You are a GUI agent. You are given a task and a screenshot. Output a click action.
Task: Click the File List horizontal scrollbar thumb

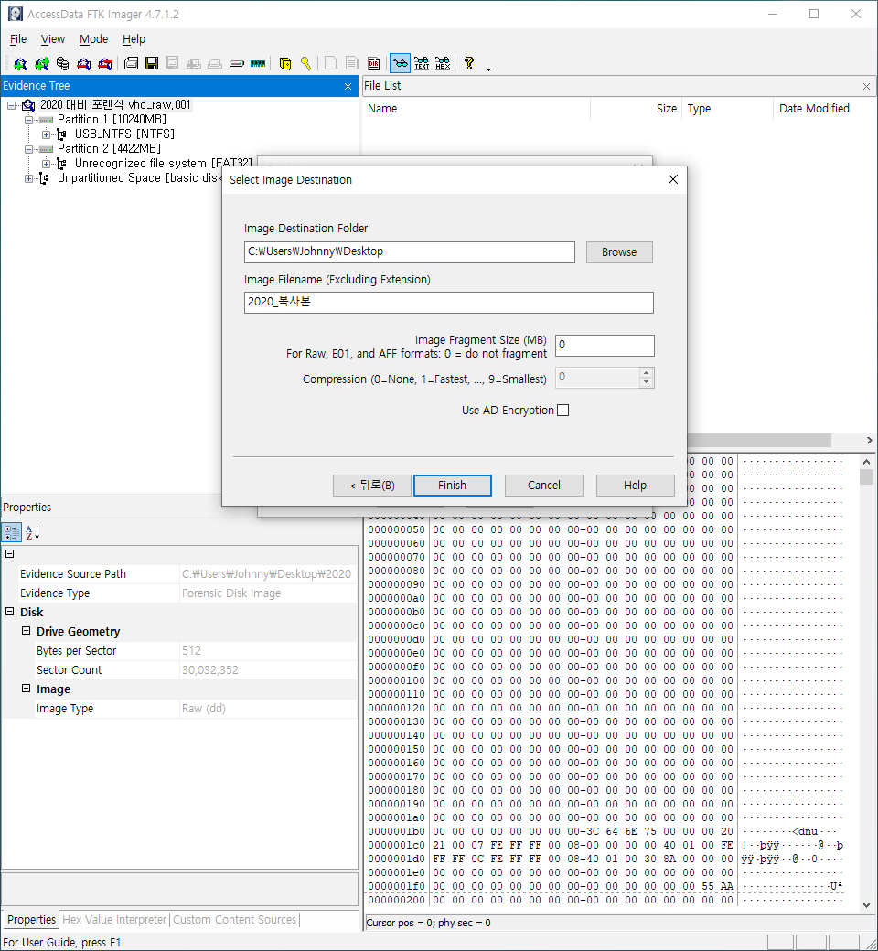tap(758, 441)
